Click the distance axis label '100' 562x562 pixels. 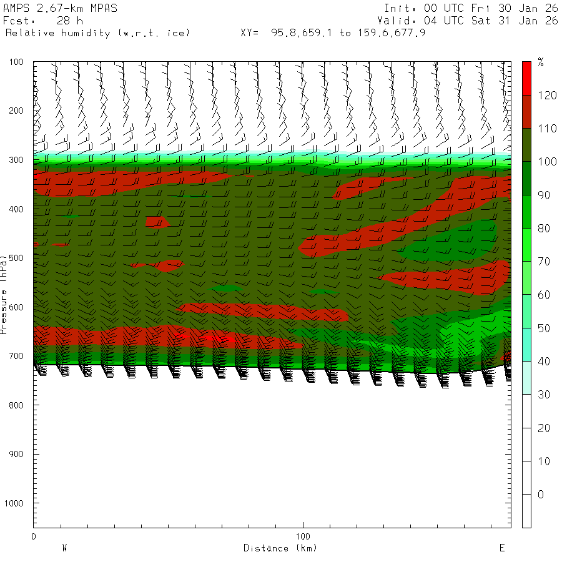tap(303, 536)
